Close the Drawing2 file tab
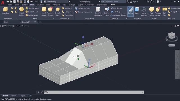This screenshot has height=101, width=180. [x=35, y=22]
